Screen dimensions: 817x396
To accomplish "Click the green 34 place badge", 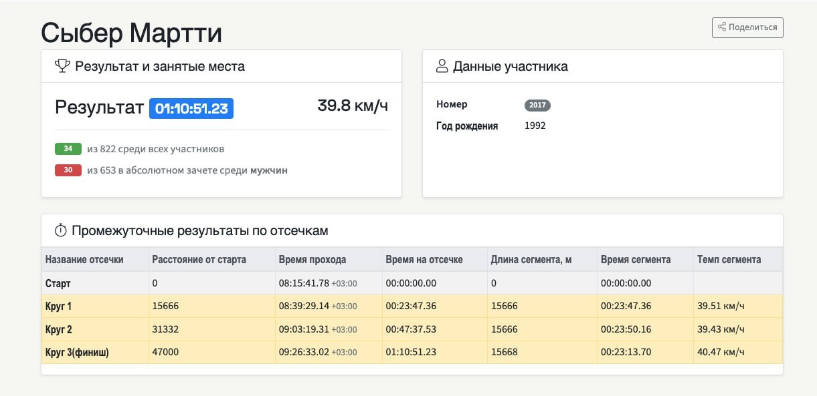I will click(x=68, y=149).
